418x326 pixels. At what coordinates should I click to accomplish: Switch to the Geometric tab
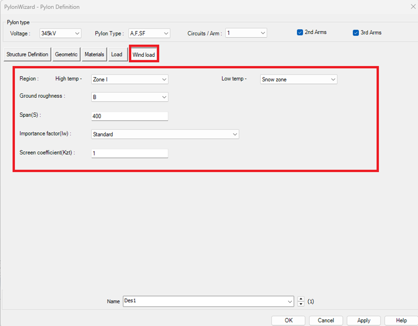(66, 55)
